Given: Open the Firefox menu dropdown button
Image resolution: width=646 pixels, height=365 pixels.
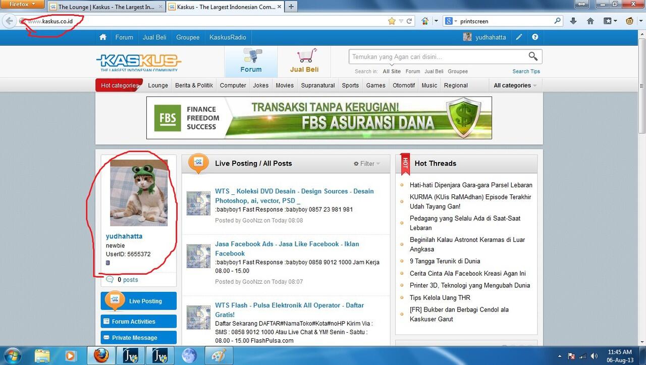Looking at the screenshot, I should pos(23,4).
